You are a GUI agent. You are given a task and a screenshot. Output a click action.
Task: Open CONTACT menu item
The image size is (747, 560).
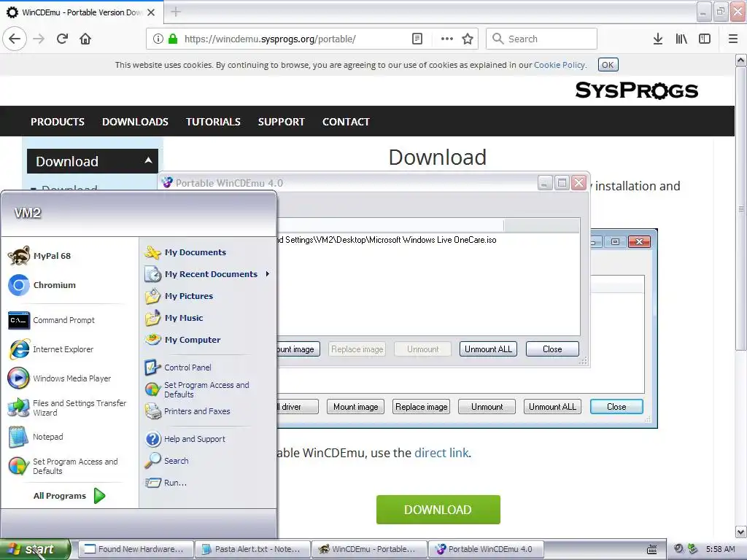coord(346,122)
